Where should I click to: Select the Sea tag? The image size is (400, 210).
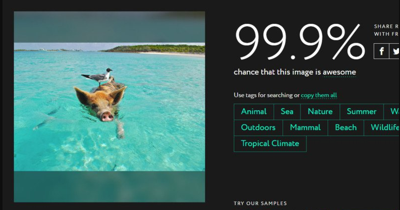pyautogui.click(x=287, y=112)
